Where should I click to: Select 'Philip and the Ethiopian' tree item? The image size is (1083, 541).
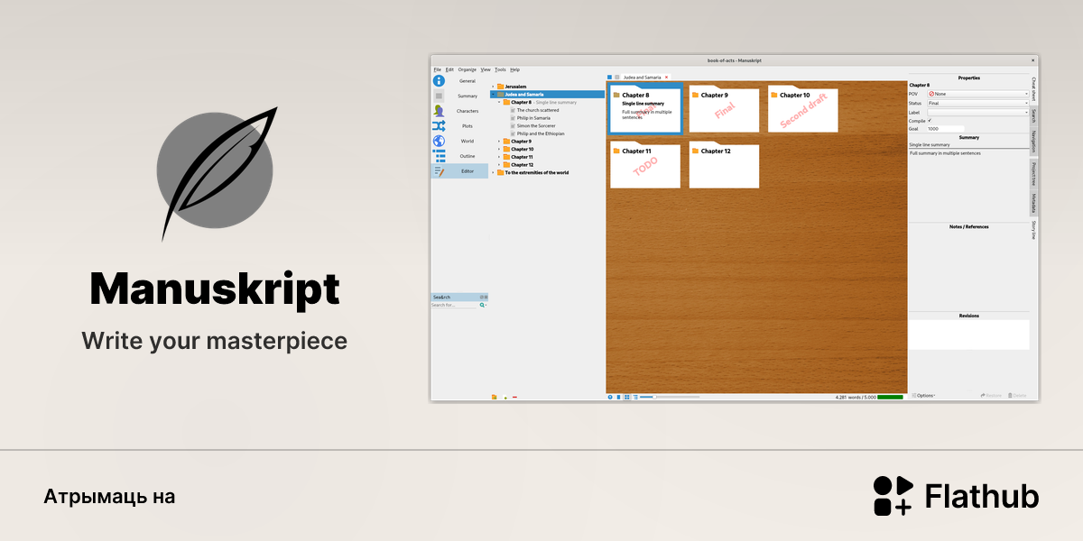[x=541, y=133]
